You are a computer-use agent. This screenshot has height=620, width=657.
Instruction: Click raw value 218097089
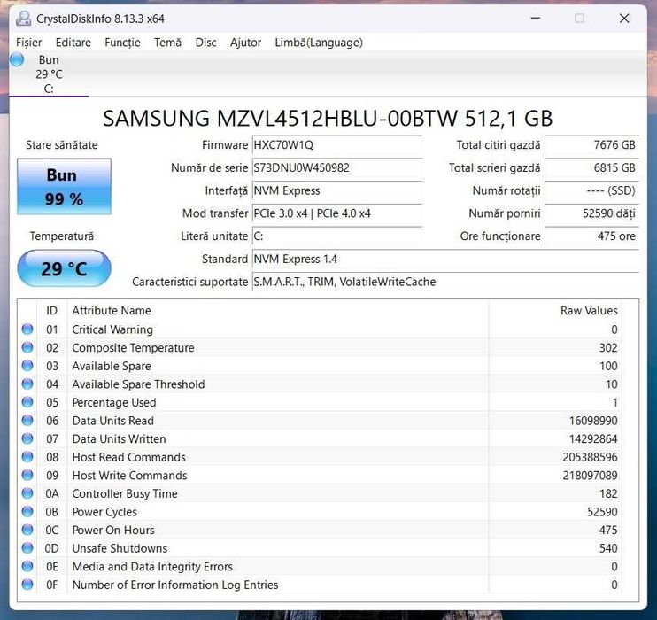tap(590, 476)
